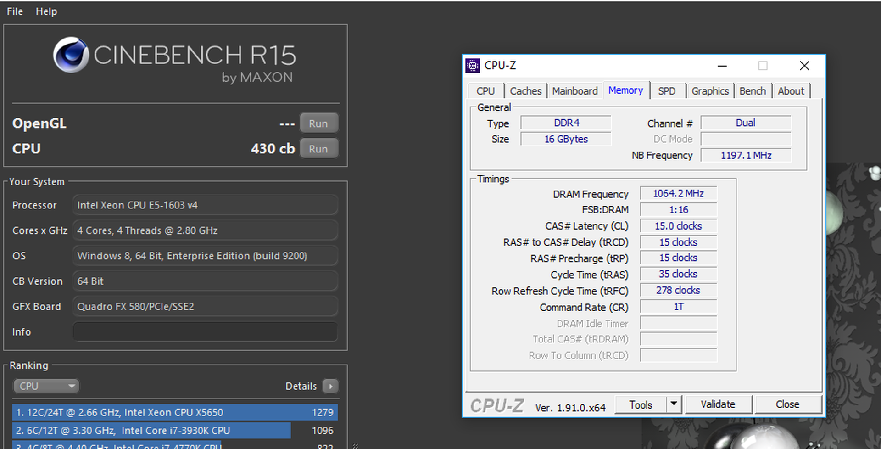Image resolution: width=881 pixels, height=449 pixels.
Task: Click the tRFC 278 clocks value
Action: [678, 290]
